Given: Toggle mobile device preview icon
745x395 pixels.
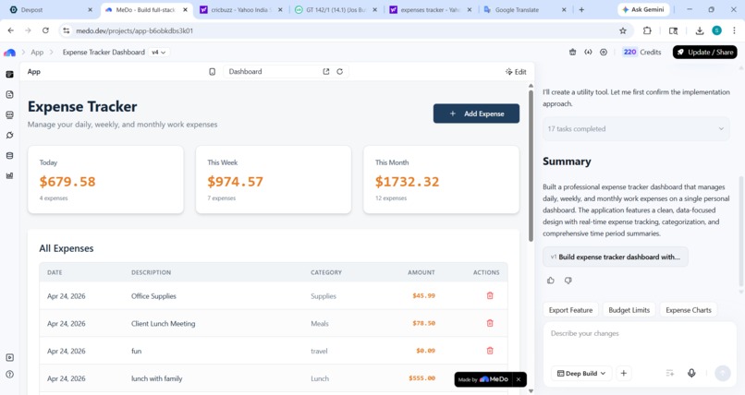Looking at the screenshot, I should coord(212,72).
